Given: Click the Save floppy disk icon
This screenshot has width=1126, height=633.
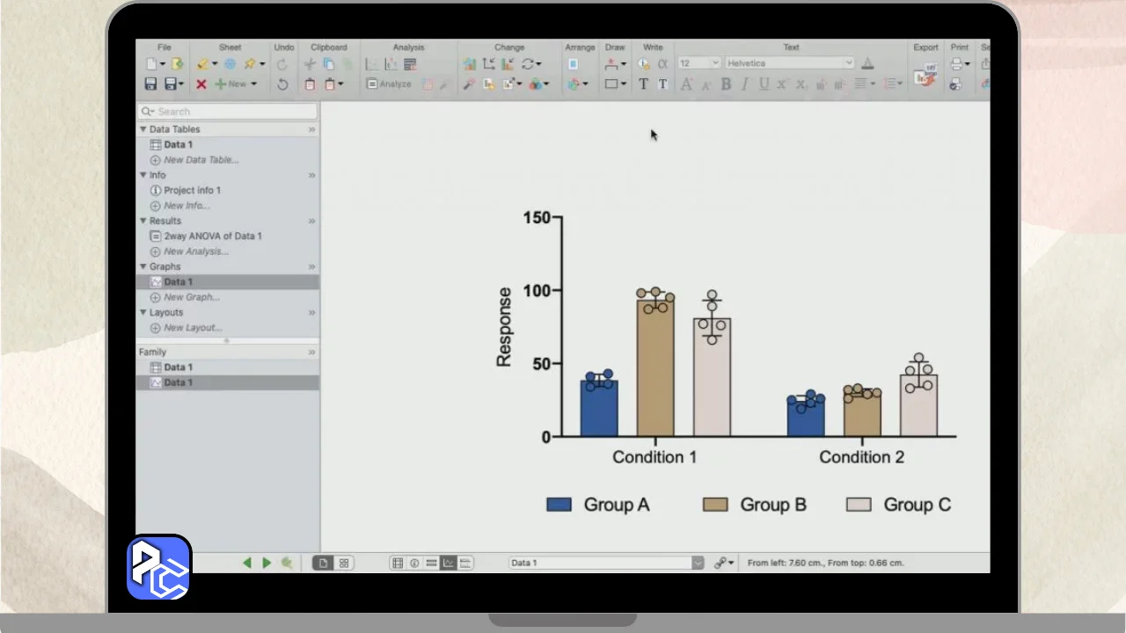Looking at the screenshot, I should click(x=150, y=84).
